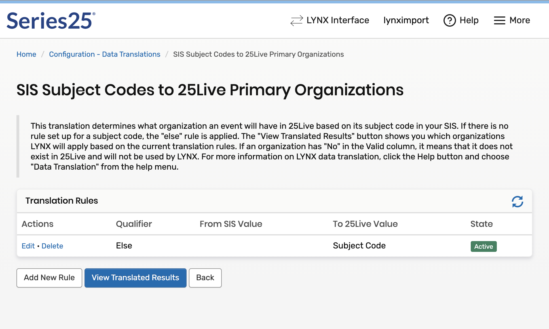The width and height of the screenshot is (549, 329).
Task: Open the More hamburger menu icon
Action: (499, 20)
